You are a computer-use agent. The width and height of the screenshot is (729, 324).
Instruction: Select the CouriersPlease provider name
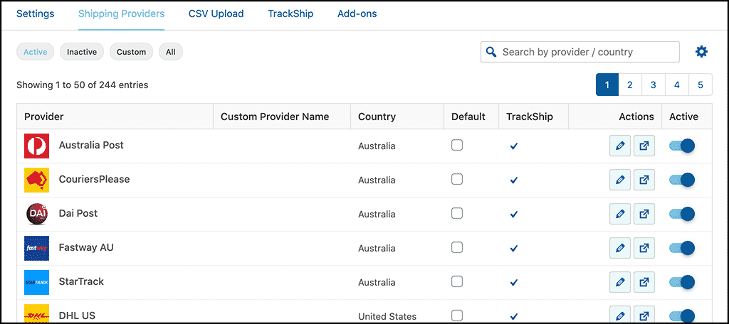[95, 179]
